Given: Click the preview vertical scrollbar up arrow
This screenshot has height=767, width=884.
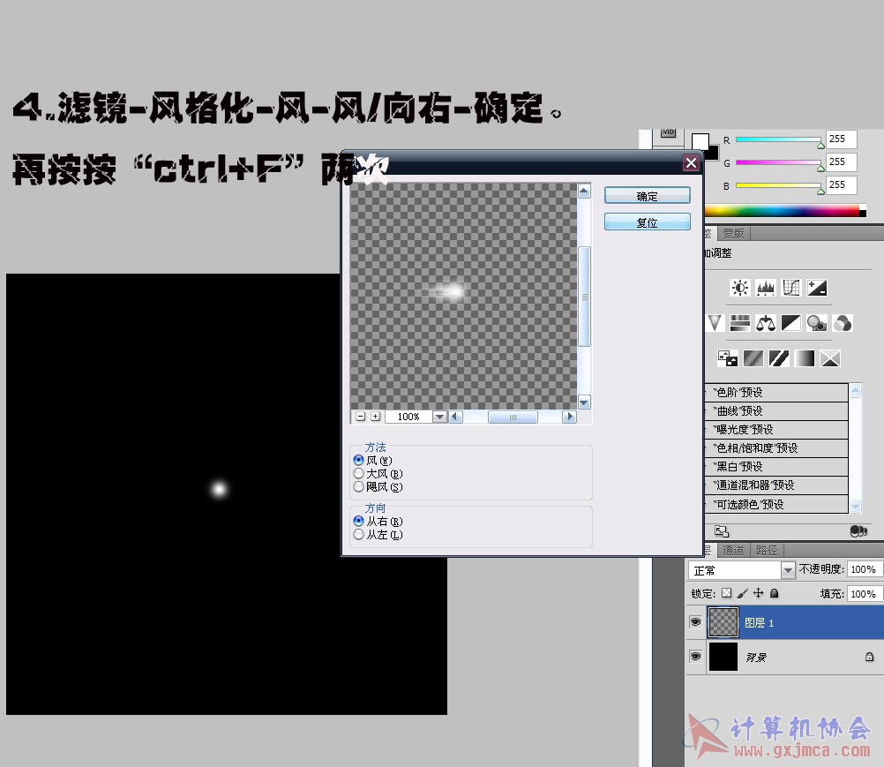Looking at the screenshot, I should click(x=584, y=192).
